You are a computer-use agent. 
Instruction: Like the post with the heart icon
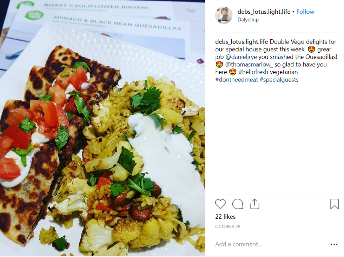coord(220,204)
